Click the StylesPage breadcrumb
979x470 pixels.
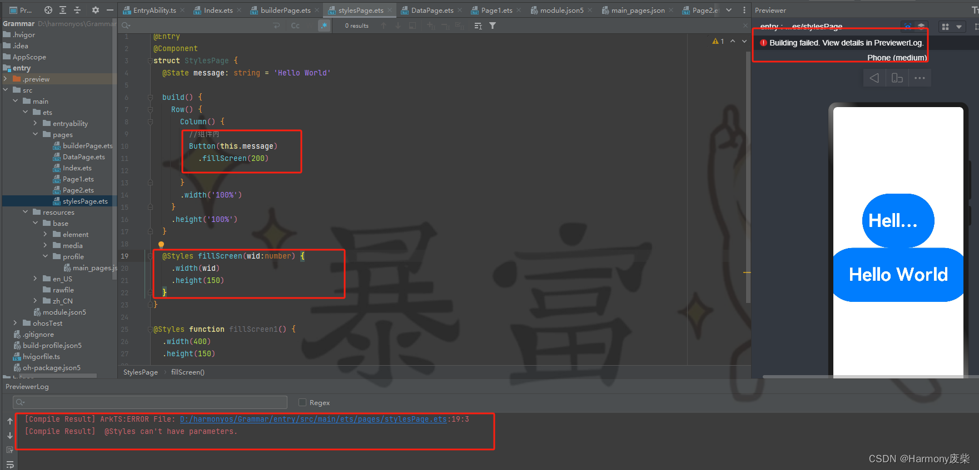pos(141,372)
